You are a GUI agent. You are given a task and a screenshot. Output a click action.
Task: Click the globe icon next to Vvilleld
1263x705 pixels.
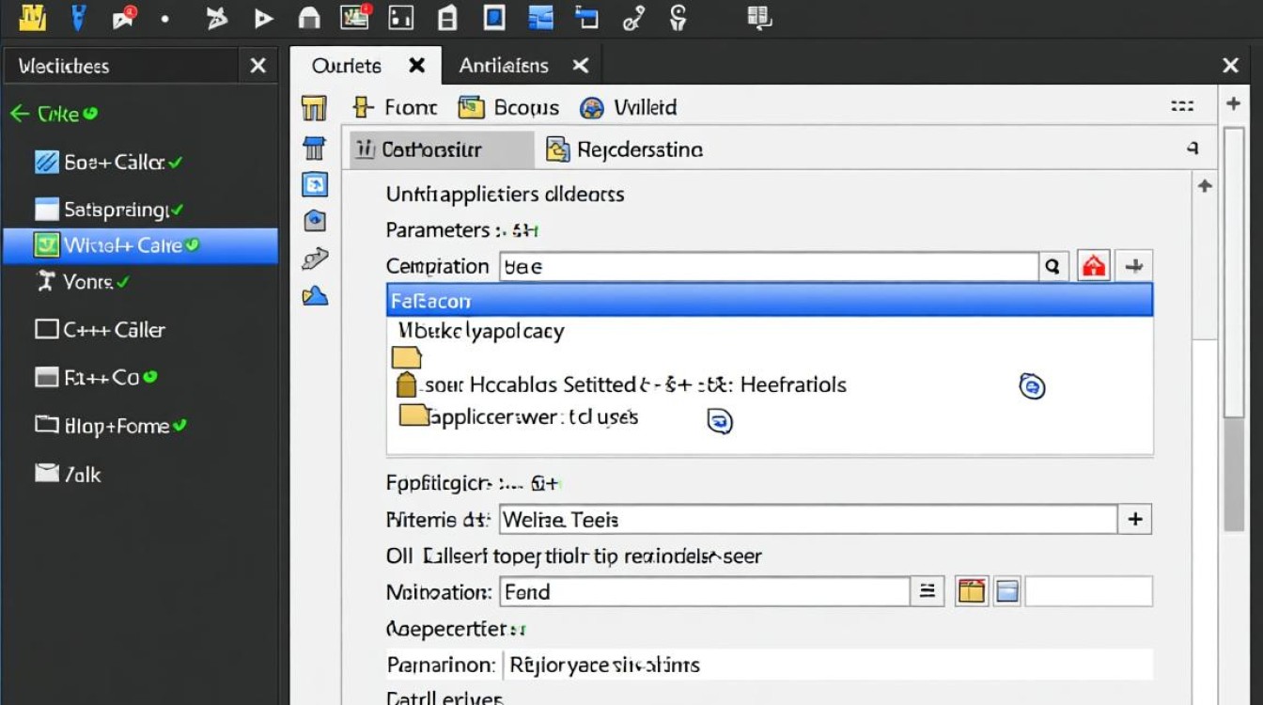click(x=591, y=108)
